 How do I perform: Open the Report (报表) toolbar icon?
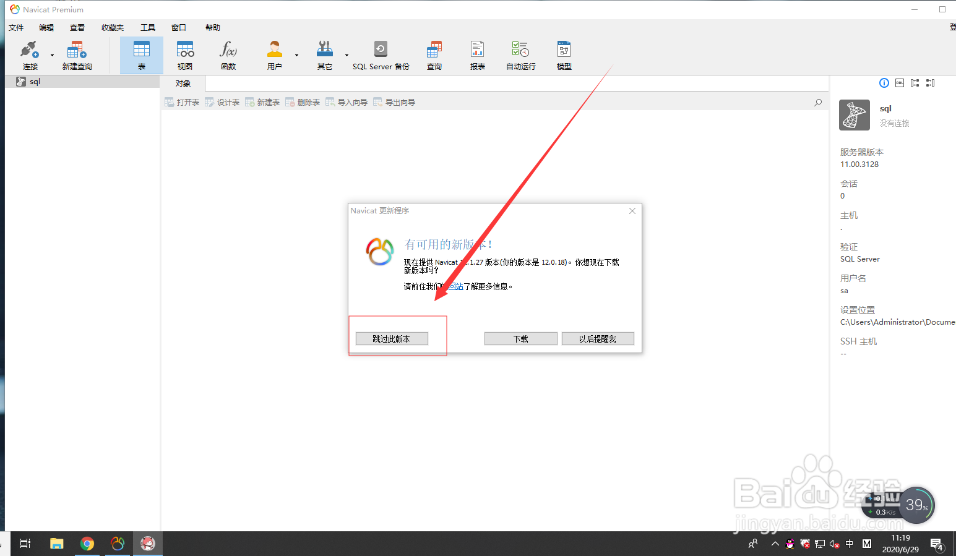pos(478,55)
